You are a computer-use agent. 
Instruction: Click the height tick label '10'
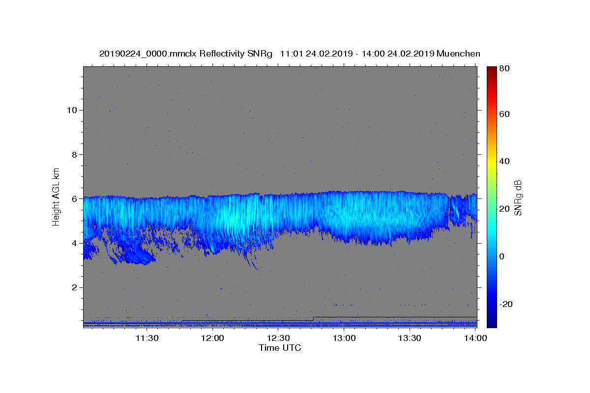[x=71, y=110]
